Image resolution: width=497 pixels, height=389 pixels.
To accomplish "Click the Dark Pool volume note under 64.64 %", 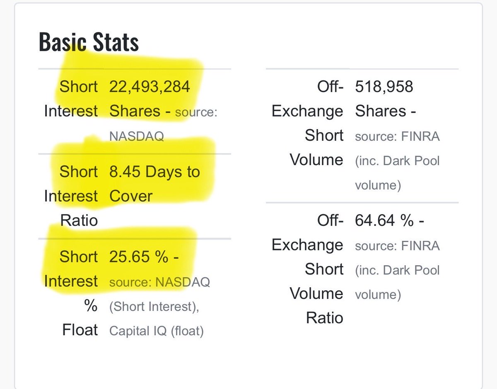I will click(397, 282).
